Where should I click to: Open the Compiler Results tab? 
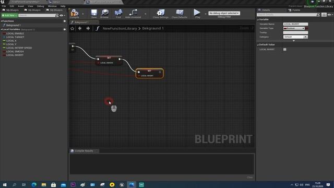click(x=83, y=151)
